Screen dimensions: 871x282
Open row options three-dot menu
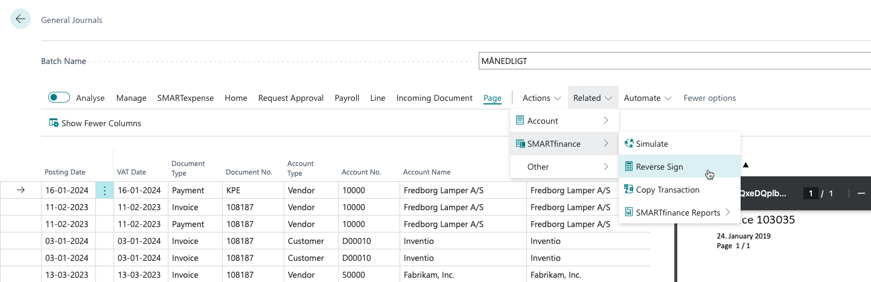[x=104, y=190]
